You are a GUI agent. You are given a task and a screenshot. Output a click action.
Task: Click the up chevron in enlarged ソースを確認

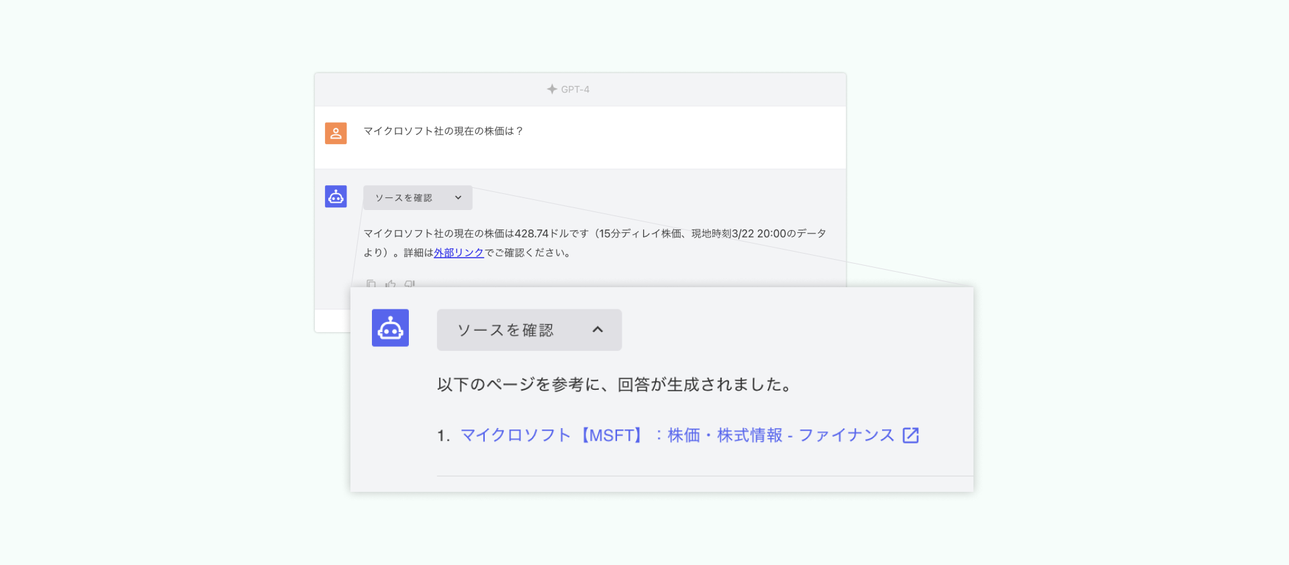click(x=598, y=329)
